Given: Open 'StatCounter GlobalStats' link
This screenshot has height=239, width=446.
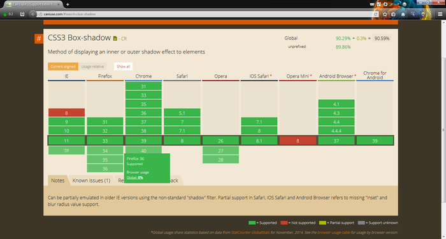Looking at the screenshot, I should 250,233.
